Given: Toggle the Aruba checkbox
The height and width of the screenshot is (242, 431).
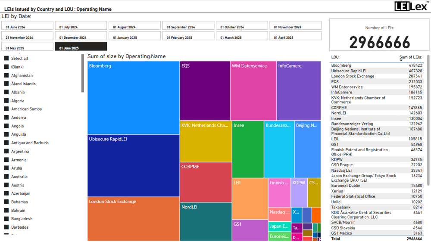Looking at the screenshot, I should (x=6, y=168).
